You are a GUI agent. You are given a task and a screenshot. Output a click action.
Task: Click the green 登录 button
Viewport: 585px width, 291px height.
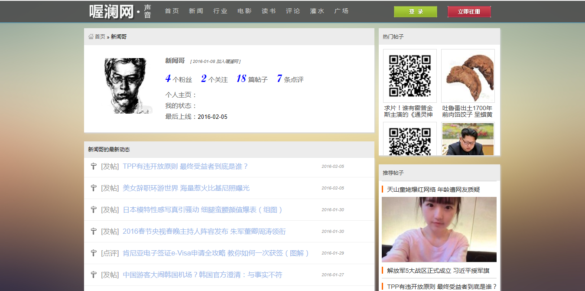tap(416, 12)
